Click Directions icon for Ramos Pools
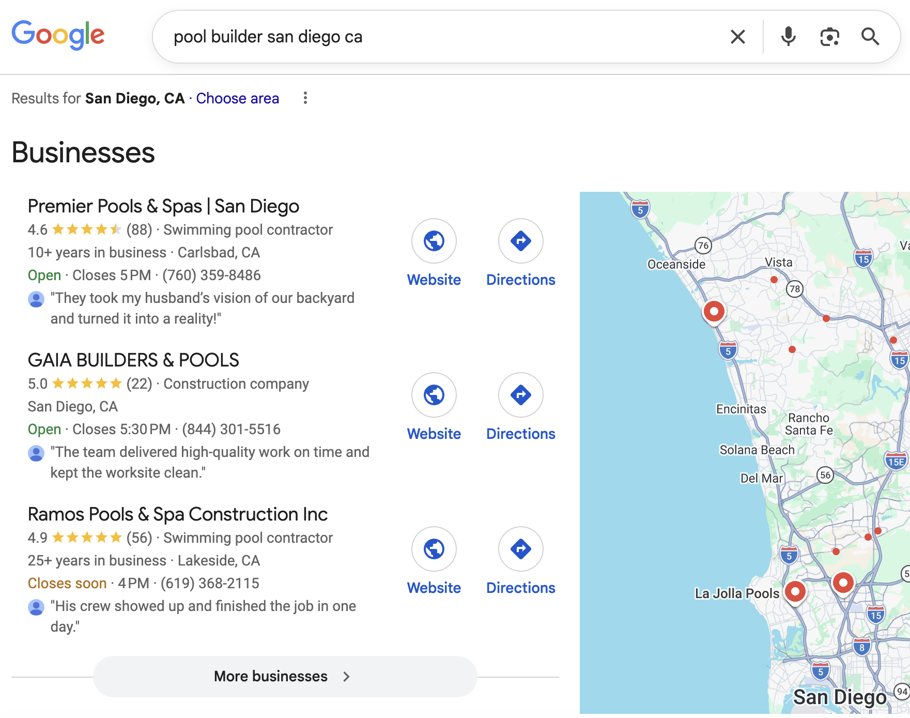 pyautogui.click(x=520, y=549)
